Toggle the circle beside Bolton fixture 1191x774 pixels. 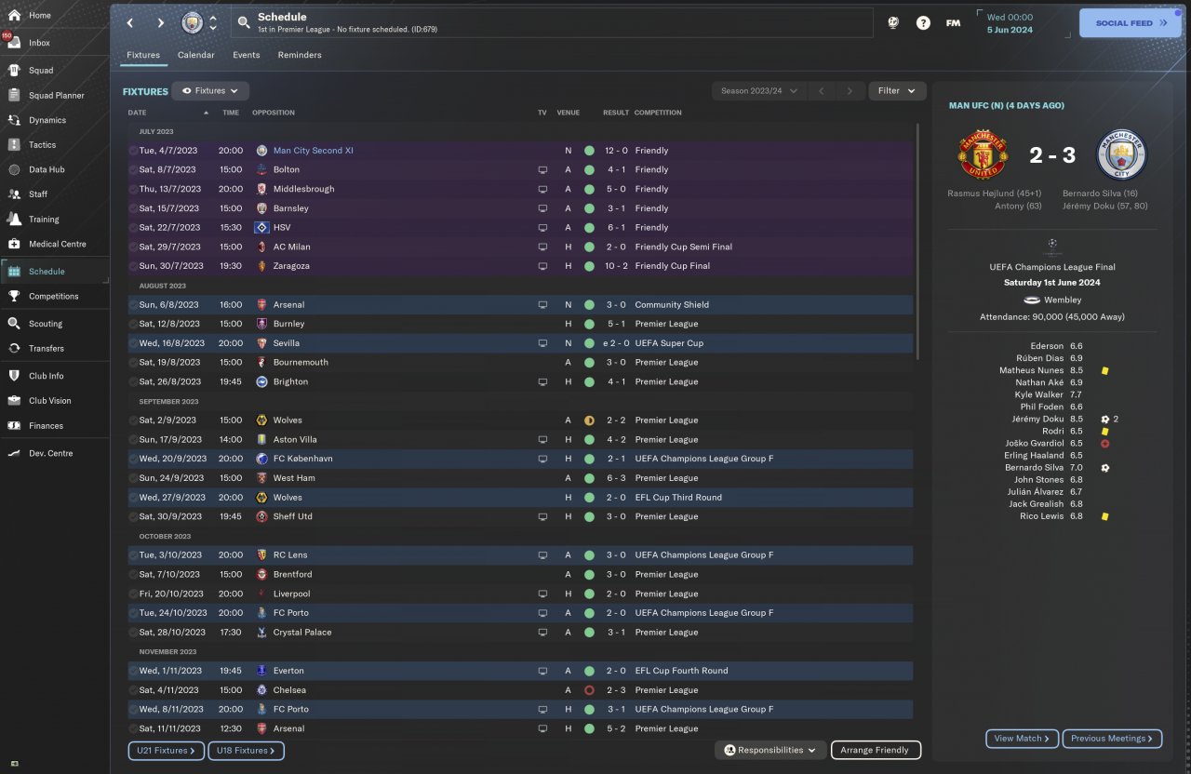point(133,170)
